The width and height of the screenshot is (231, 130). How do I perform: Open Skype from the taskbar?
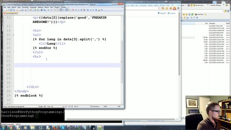[x=63, y=127]
